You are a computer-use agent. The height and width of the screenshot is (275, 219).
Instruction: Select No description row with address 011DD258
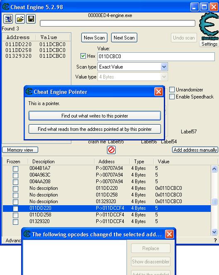pyautogui.click(x=107, y=195)
